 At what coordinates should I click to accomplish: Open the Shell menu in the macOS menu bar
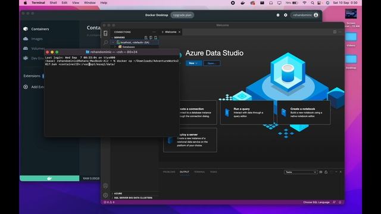(x=53, y=3)
